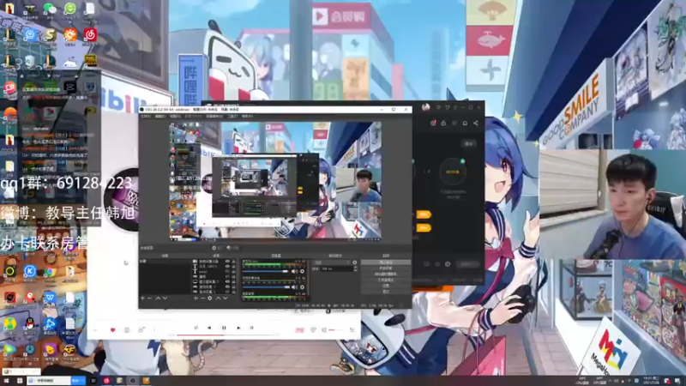Open first mixer channel gear settings
Screen dimensions: 686x386
(x=303, y=271)
